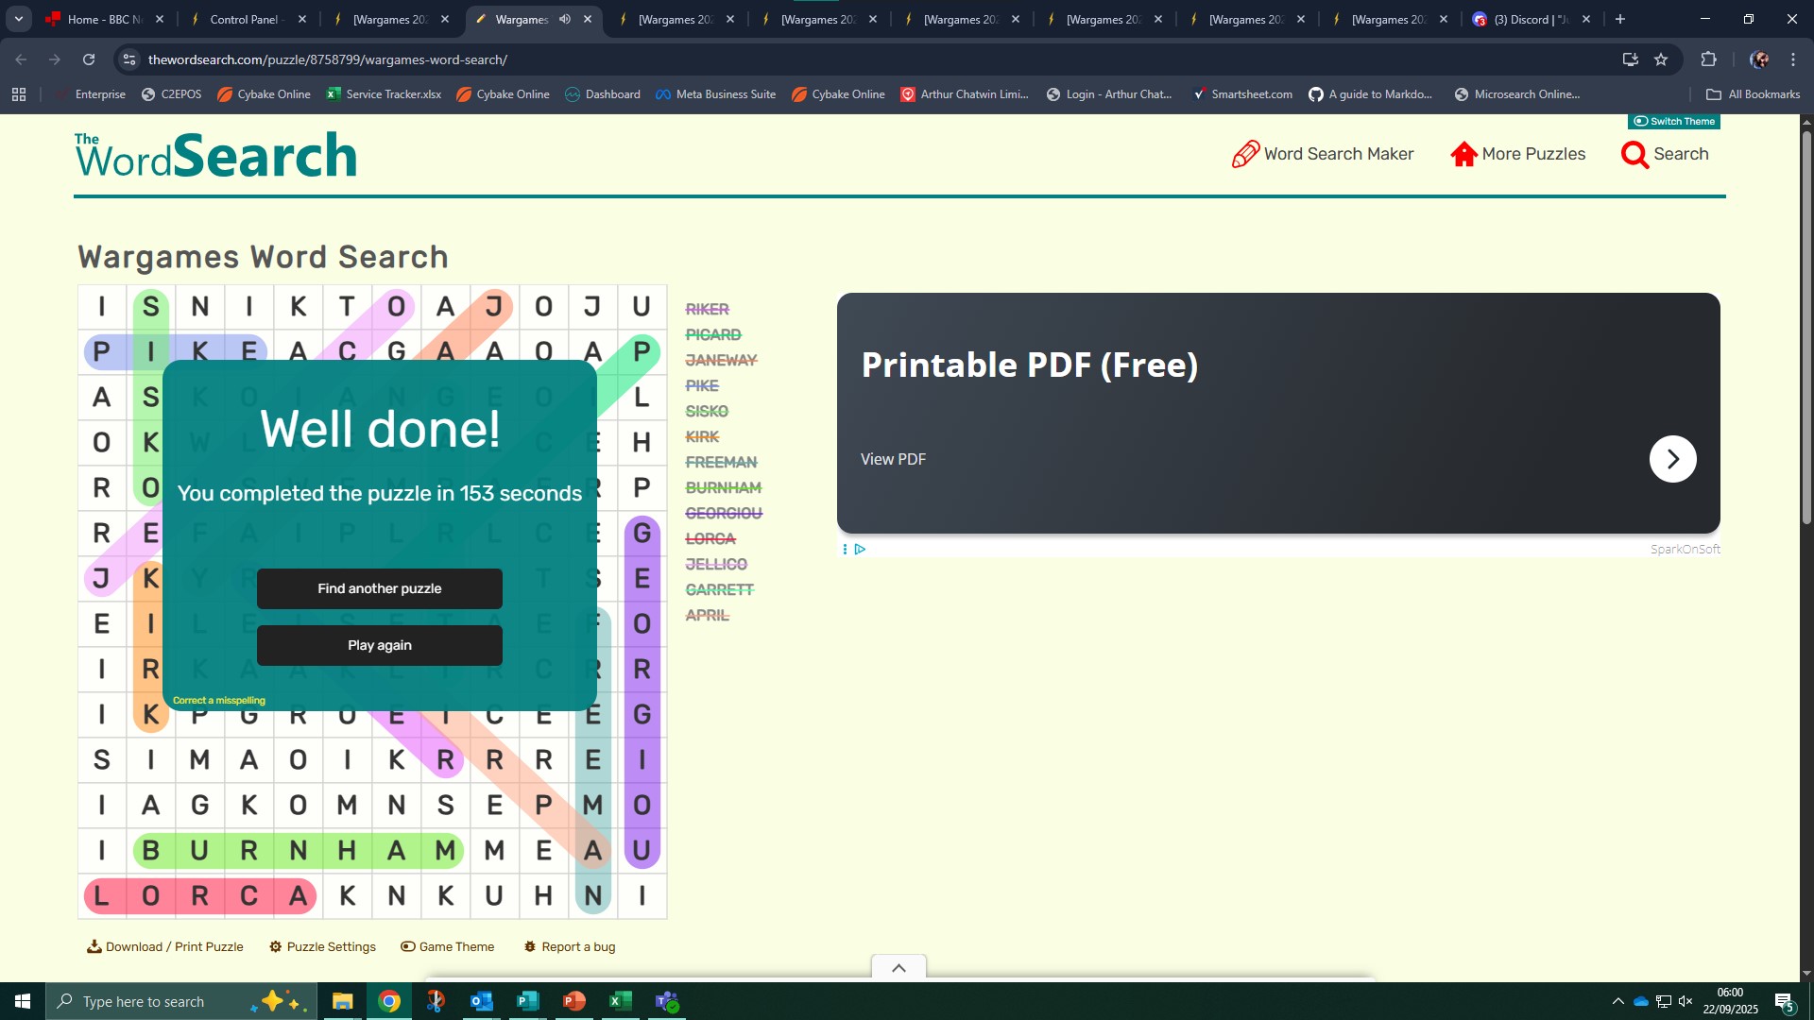The image size is (1814, 1020).
Task: Show hidden system tray icons
Action: 1617,1001
